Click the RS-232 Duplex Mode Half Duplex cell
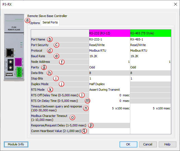 [109, 84]
